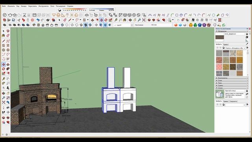Click the Redo arrow icon

point(42,20)
